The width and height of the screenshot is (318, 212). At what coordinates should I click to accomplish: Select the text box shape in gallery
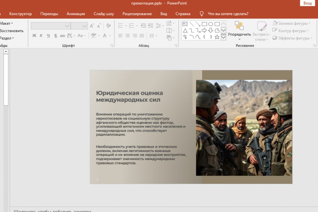click(185, 24)
